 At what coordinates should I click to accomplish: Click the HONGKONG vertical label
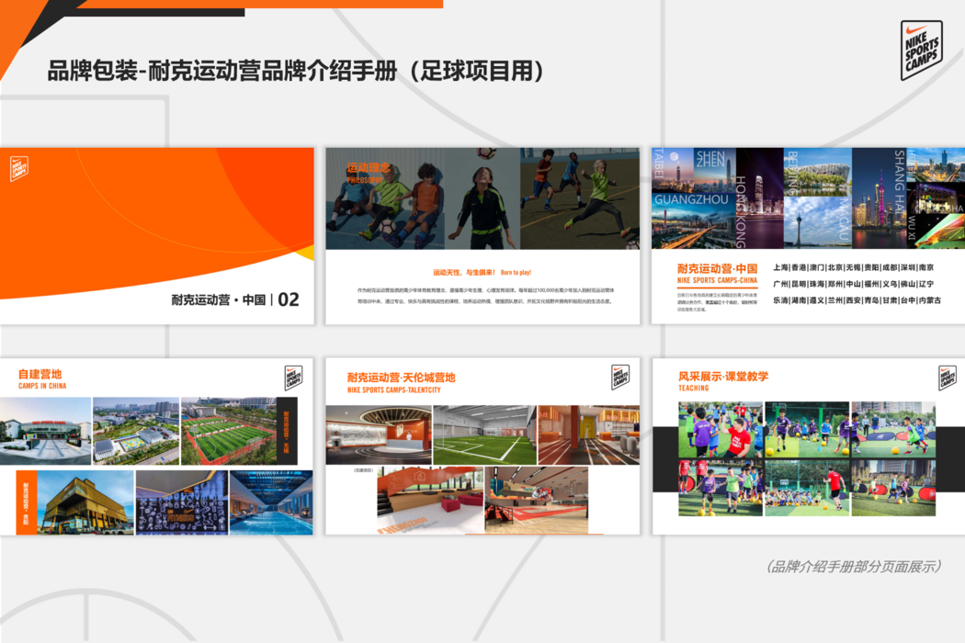click(741, 211)
